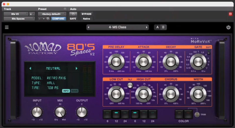Screen dimensions: 235x128
Task: Toggle the gate SOFT switch
Action: tap(209, 53)
